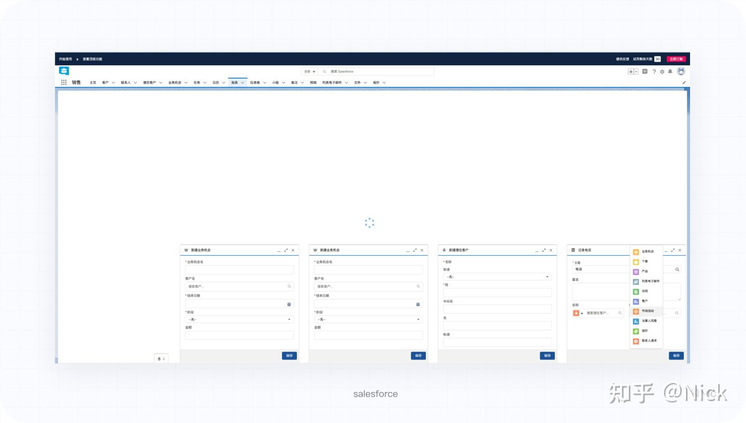The width and height of the screenshot is (746, 423).
Task: Open the user profile avatar
Action: pos(681,71)
